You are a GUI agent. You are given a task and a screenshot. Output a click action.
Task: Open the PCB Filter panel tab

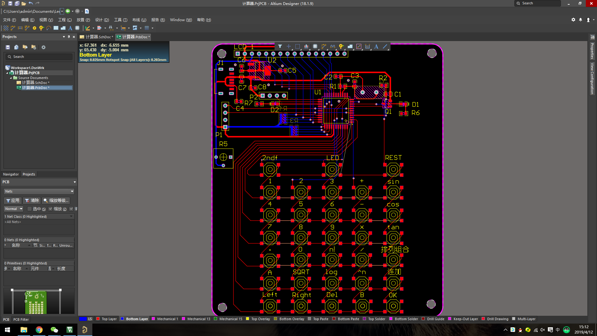coord(21,320)
